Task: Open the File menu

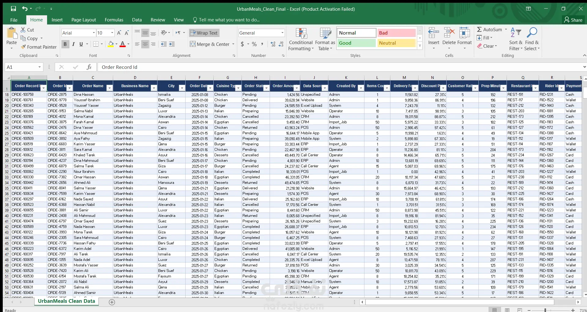Action: click(14, 20)
